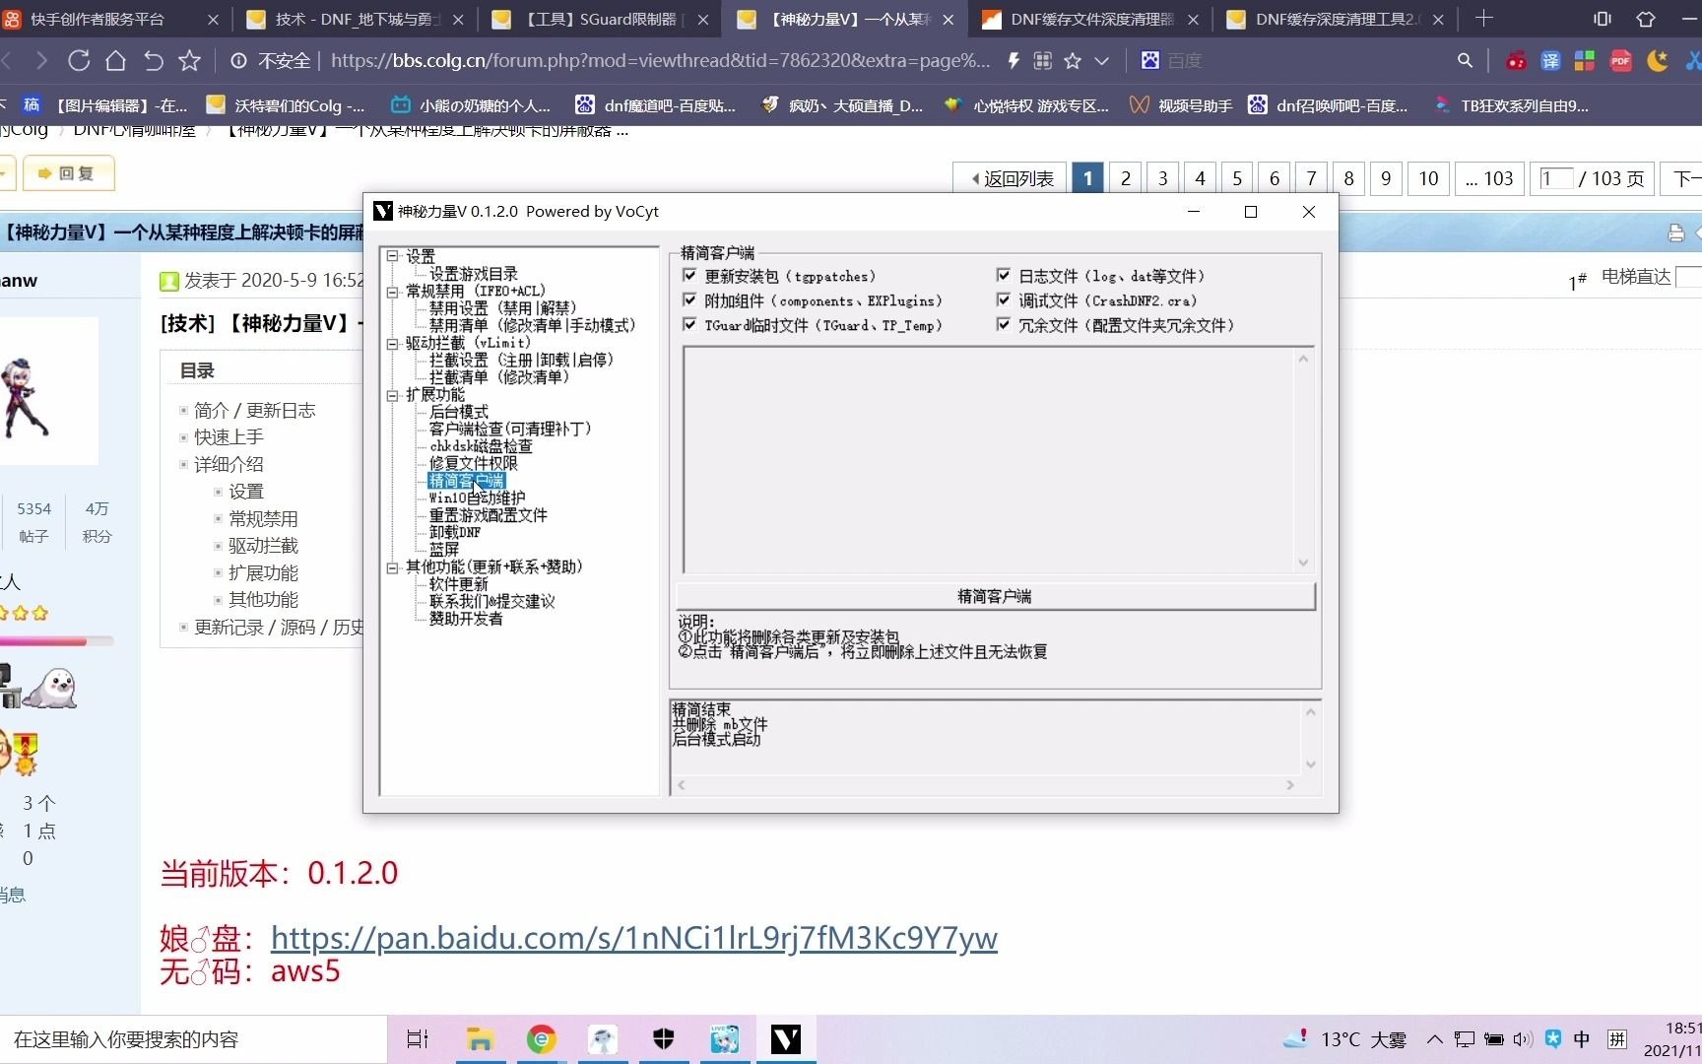Click the tab-list icon right of tabs

point(1603,19)
